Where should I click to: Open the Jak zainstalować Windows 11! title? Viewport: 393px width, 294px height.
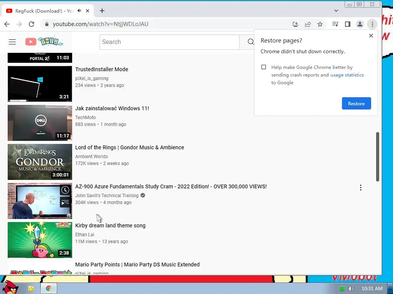(112, 108)
